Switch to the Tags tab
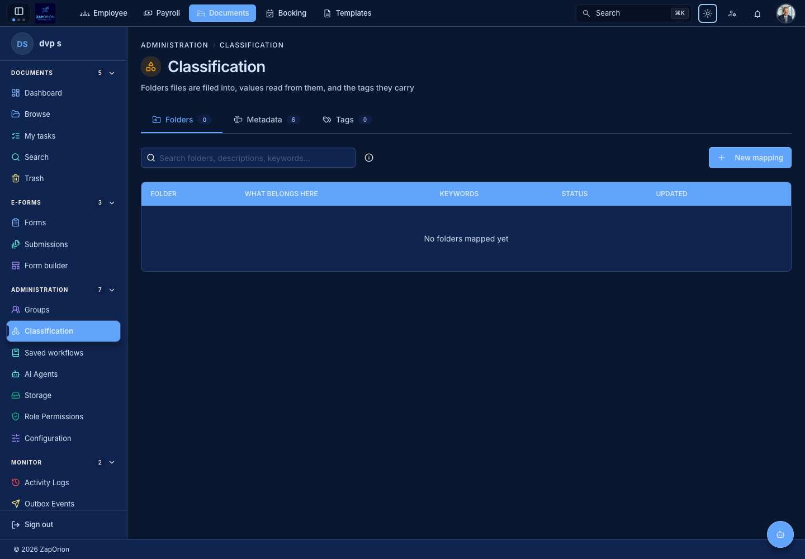The height and width of the screenshot is (559, 805). (347, 120)
